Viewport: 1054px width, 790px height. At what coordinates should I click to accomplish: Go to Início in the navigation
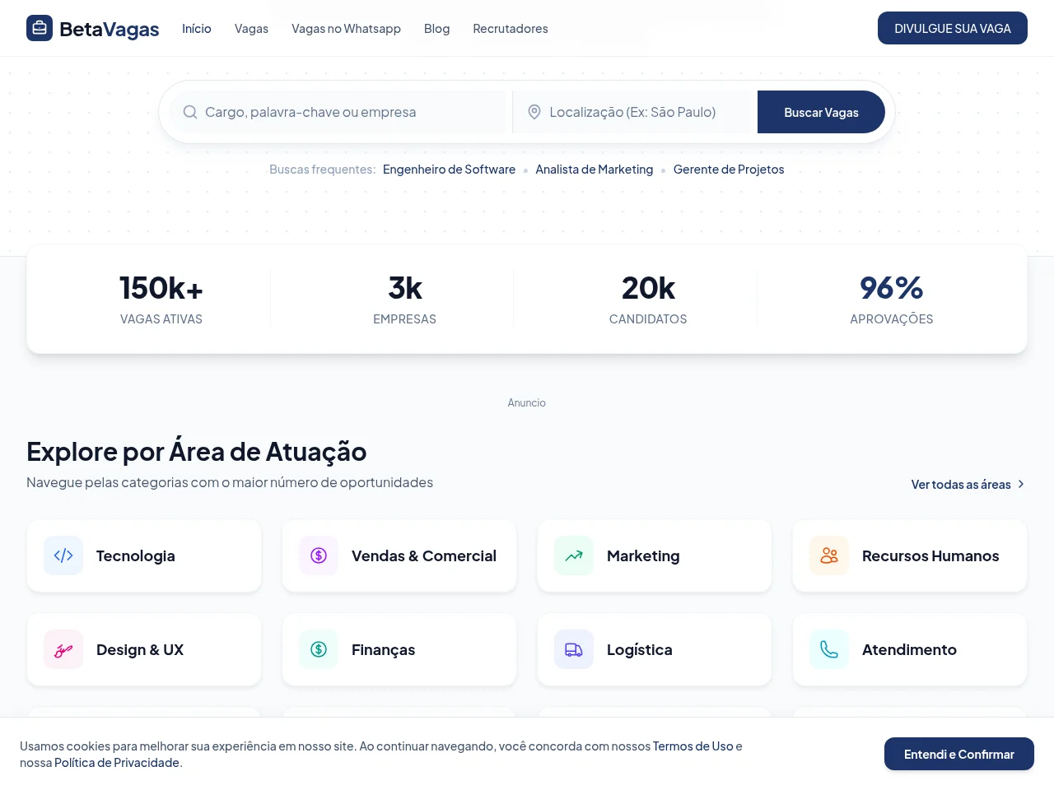tap(197, 28)
